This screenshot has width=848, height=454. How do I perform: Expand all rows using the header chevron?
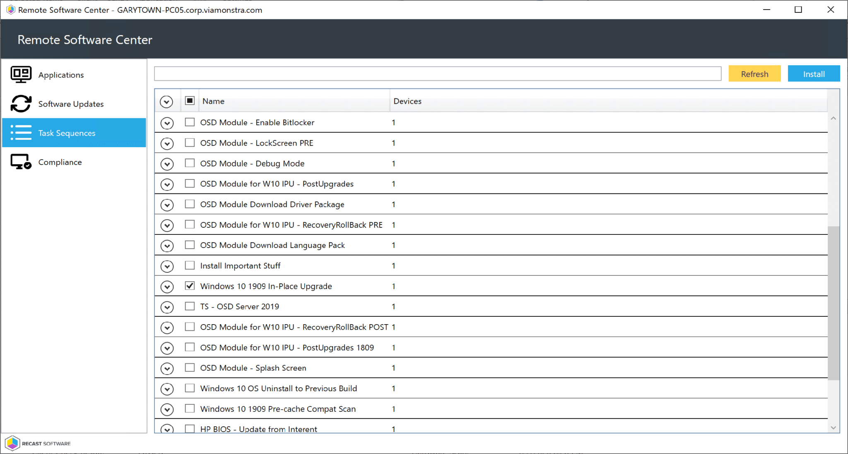click(x=166, y=101)
